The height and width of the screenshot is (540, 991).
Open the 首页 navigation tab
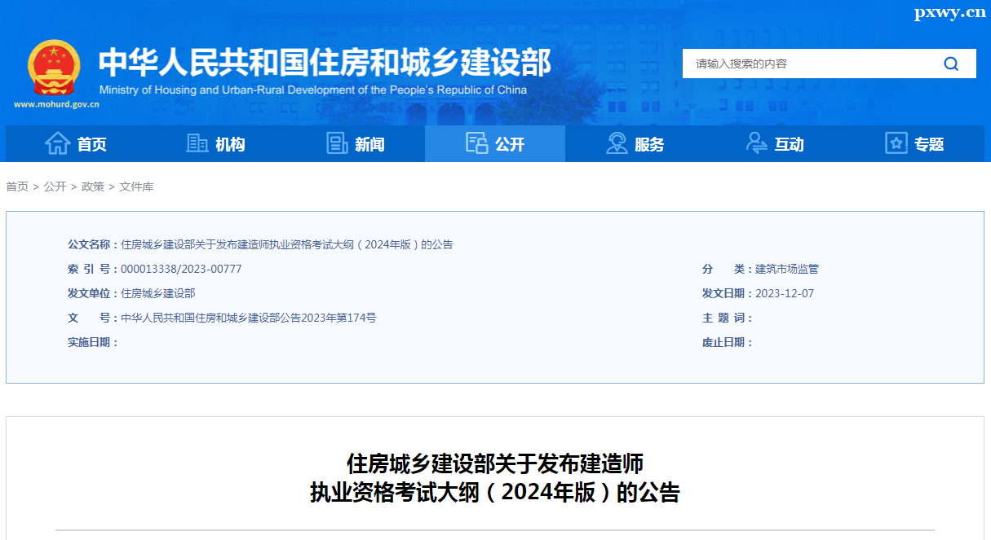tap(91, 144)
